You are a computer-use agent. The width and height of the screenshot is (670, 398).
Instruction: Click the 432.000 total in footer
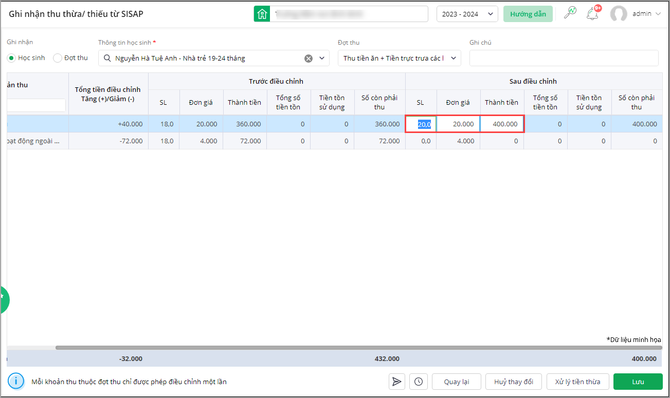387,359
